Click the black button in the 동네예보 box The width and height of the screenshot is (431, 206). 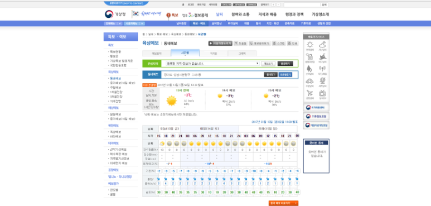[270, 75]
